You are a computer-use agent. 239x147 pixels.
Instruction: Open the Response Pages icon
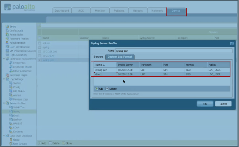click(7, 75)
